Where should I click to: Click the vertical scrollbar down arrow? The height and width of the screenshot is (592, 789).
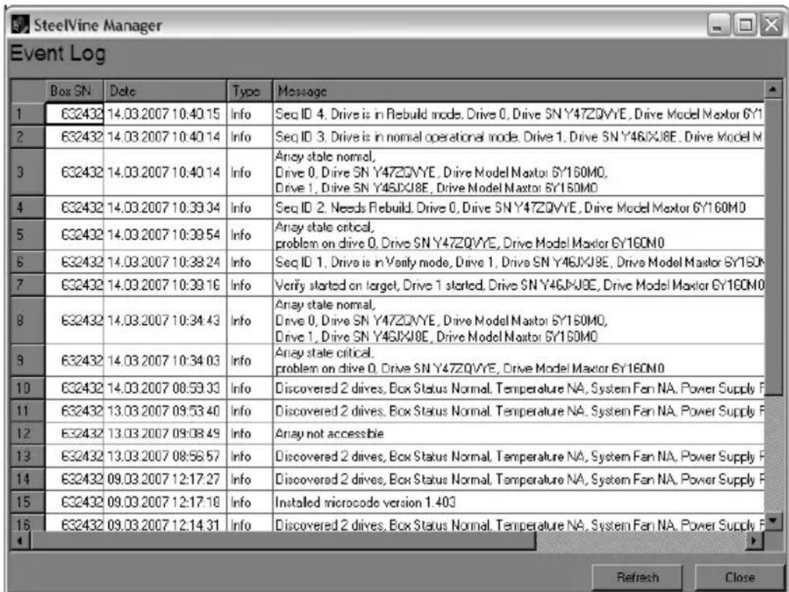tap(772, 521)
